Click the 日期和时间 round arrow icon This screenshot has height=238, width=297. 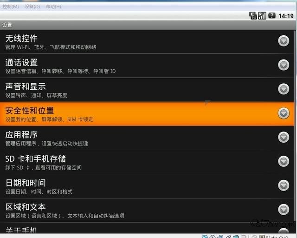click(284, 185)
